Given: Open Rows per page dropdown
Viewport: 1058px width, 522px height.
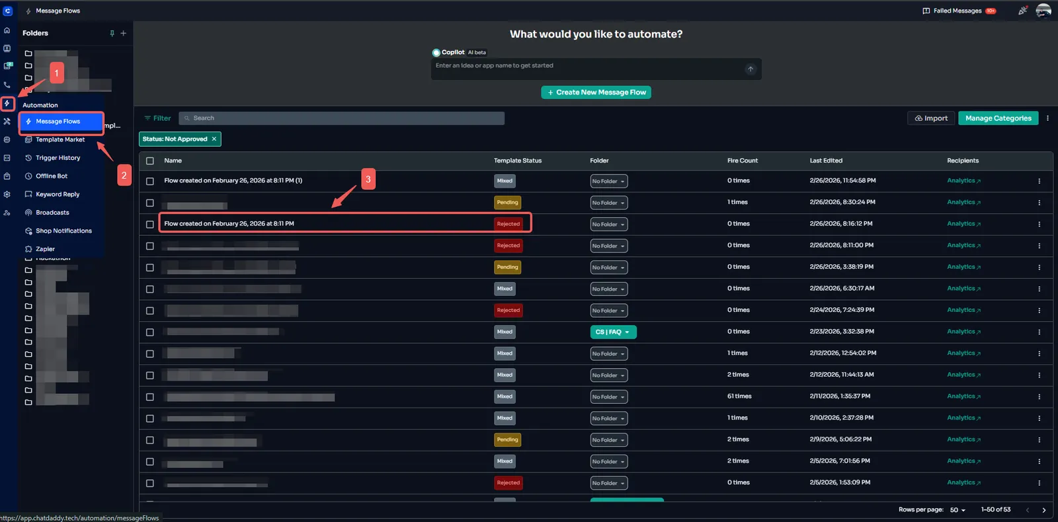Looking at the screenshot, I should coord(957,510).
